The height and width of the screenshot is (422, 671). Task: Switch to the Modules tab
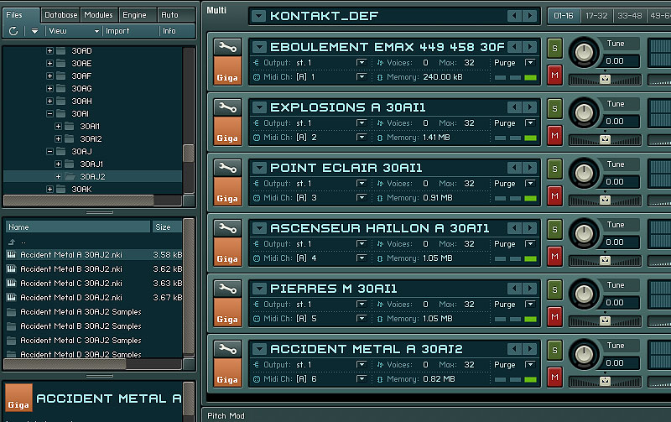[98, 15]
